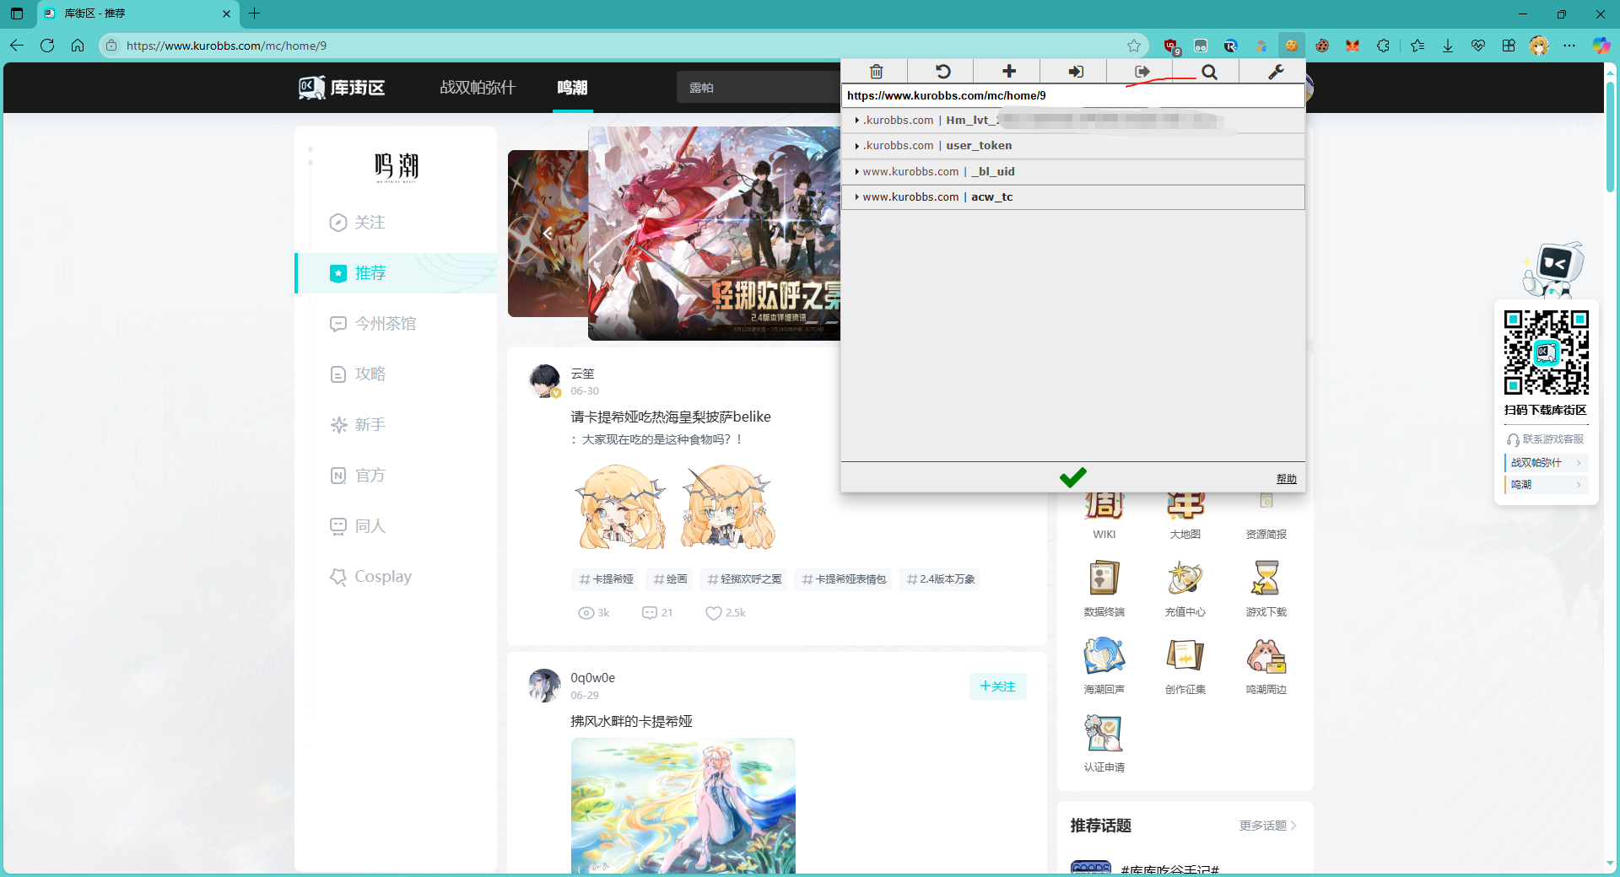The image size is (1620, 877).
Task: Bookmark this page with star icon
Action: [x=1133, y=46]
